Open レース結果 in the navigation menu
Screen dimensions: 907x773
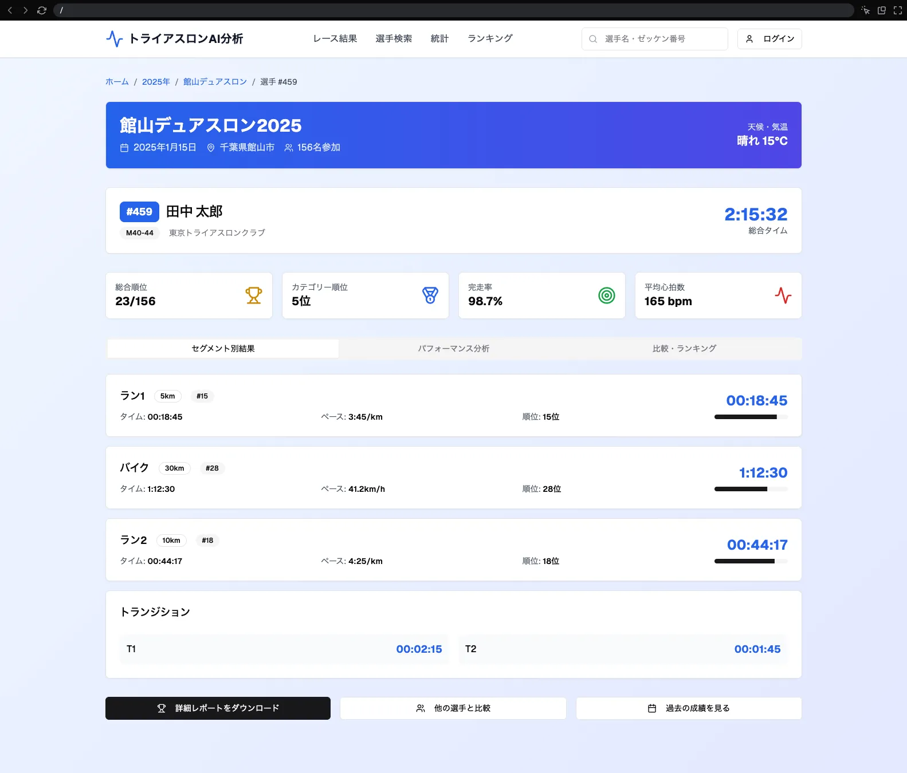[335, 38]
